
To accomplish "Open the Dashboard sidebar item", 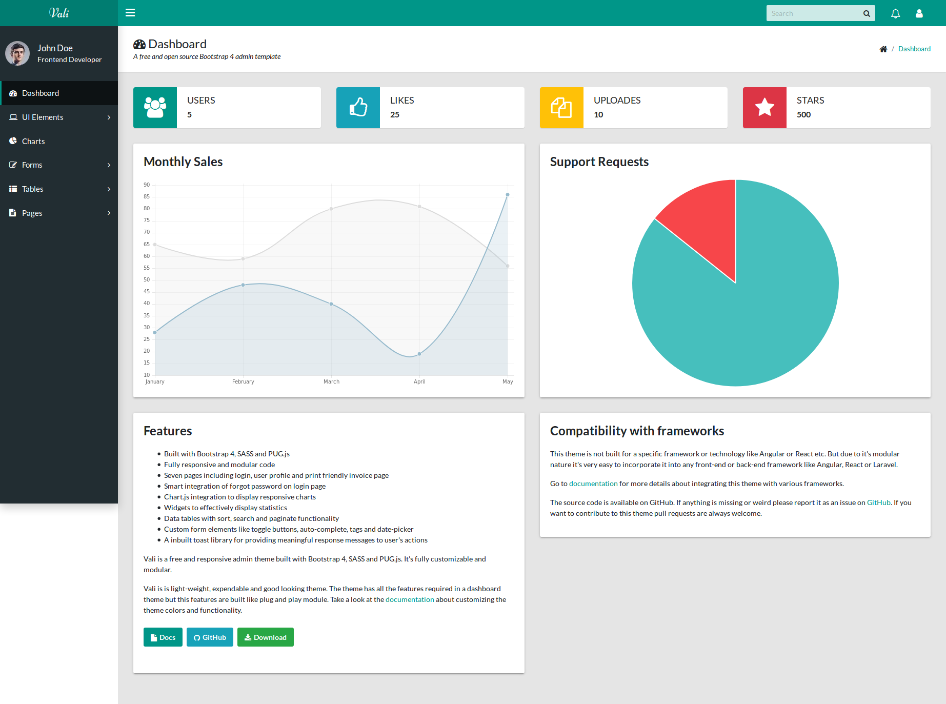I will click(40, 93).
